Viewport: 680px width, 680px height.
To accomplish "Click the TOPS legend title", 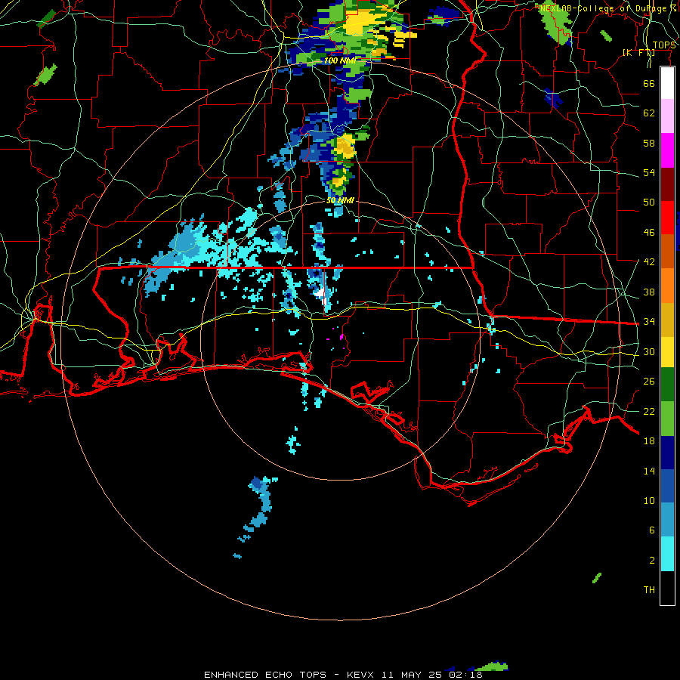I will pos(664,45).
